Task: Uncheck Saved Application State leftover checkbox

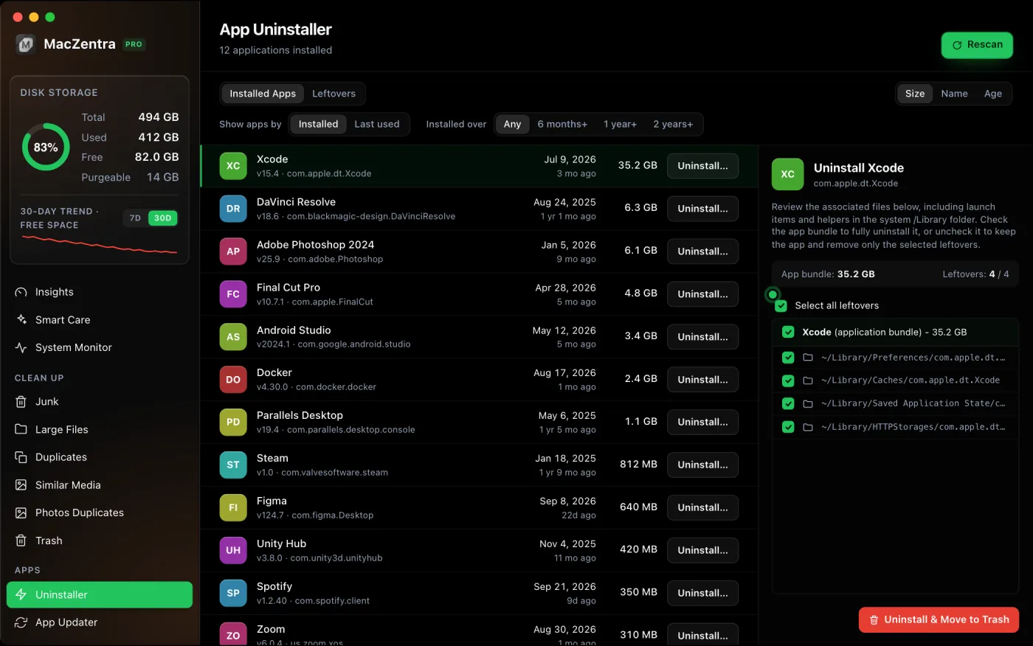Action: point(788,404)
